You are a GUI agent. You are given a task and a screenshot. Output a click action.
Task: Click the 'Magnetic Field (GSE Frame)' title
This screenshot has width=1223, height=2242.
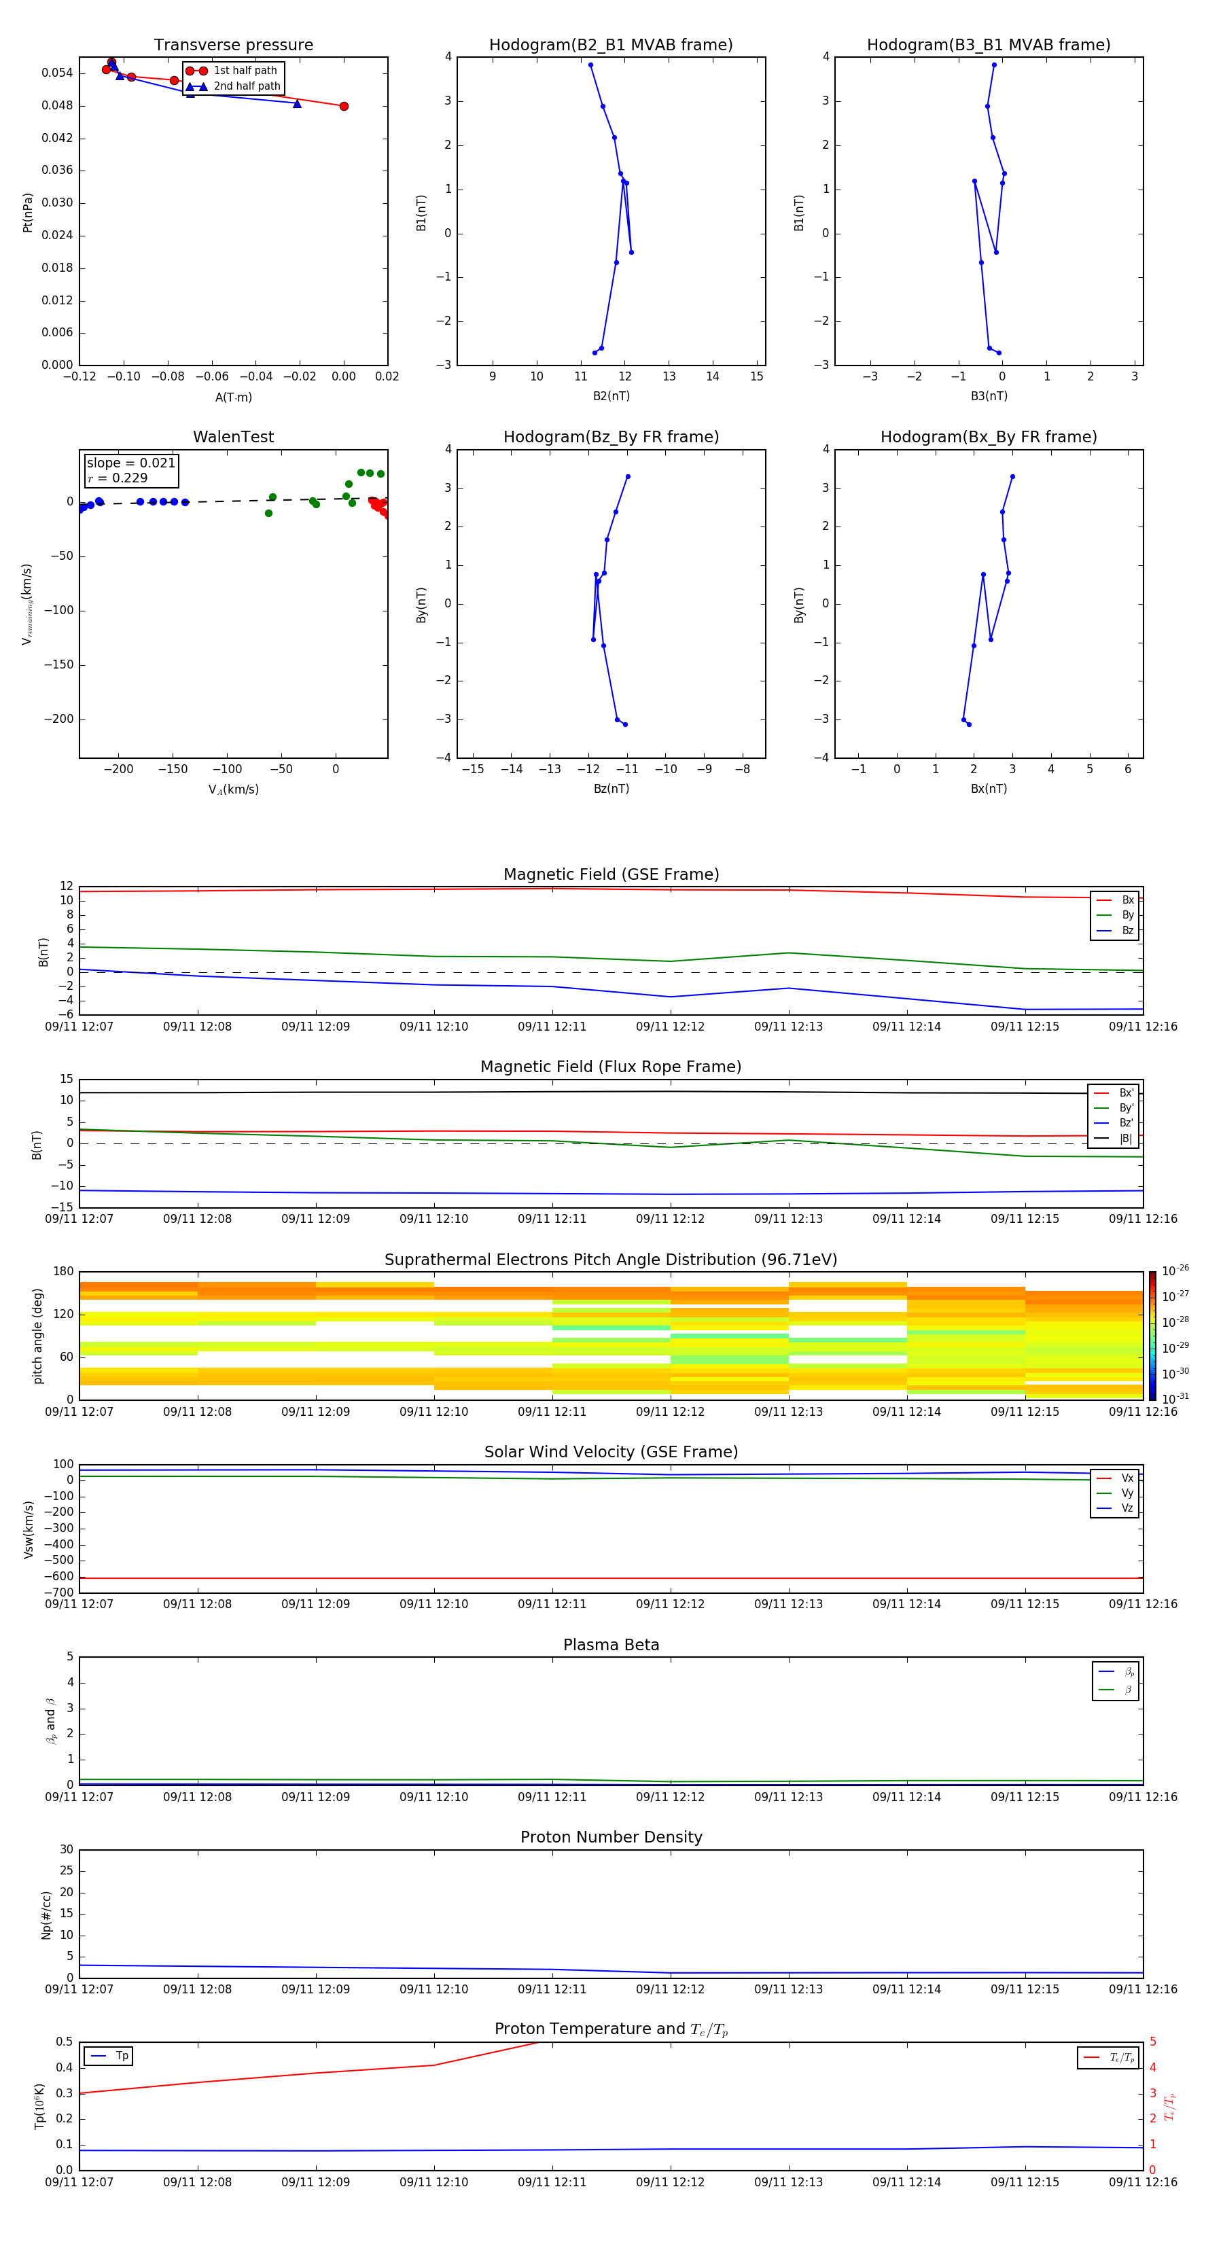coord(611,874)
